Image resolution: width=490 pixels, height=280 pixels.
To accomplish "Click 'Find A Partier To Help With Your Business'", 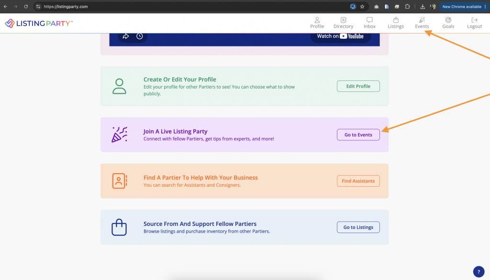I will tap(200, 178).
